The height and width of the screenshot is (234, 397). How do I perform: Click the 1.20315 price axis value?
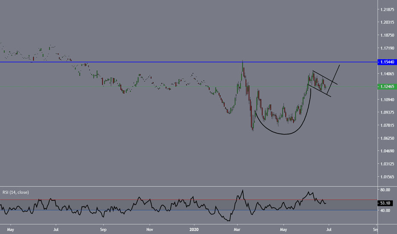point(387,22)
